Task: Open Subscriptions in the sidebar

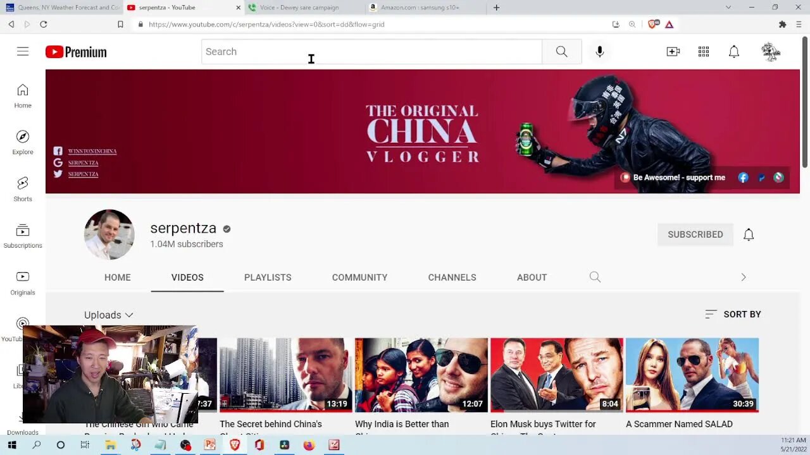Action: click(23, 236)
